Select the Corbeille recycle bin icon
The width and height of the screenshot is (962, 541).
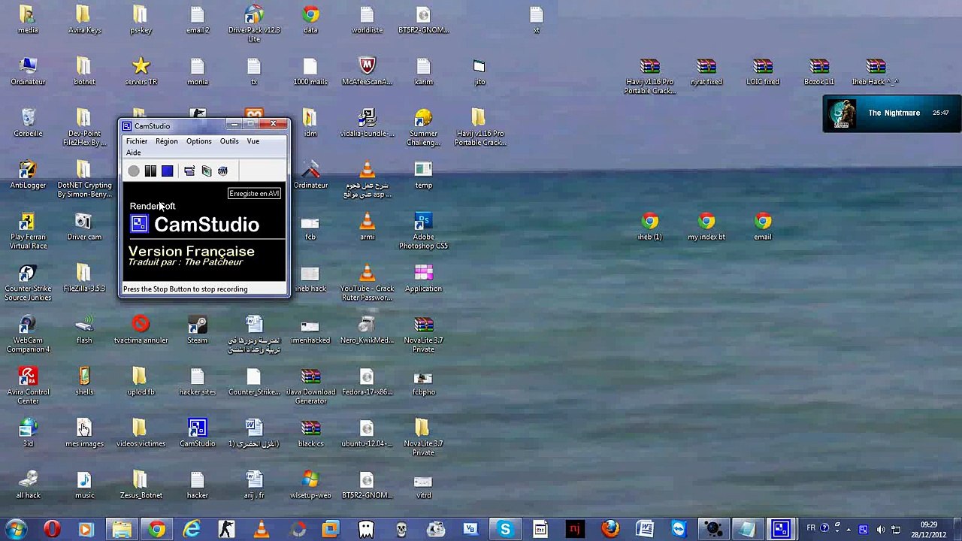(x=28, y=123)
